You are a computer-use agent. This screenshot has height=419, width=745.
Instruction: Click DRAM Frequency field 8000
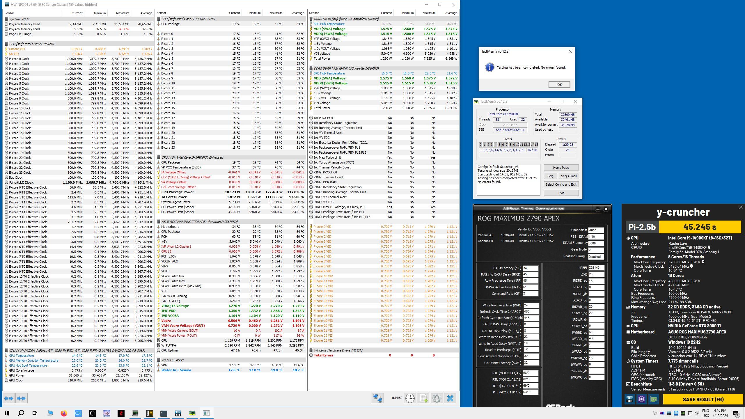click(596, 243)
